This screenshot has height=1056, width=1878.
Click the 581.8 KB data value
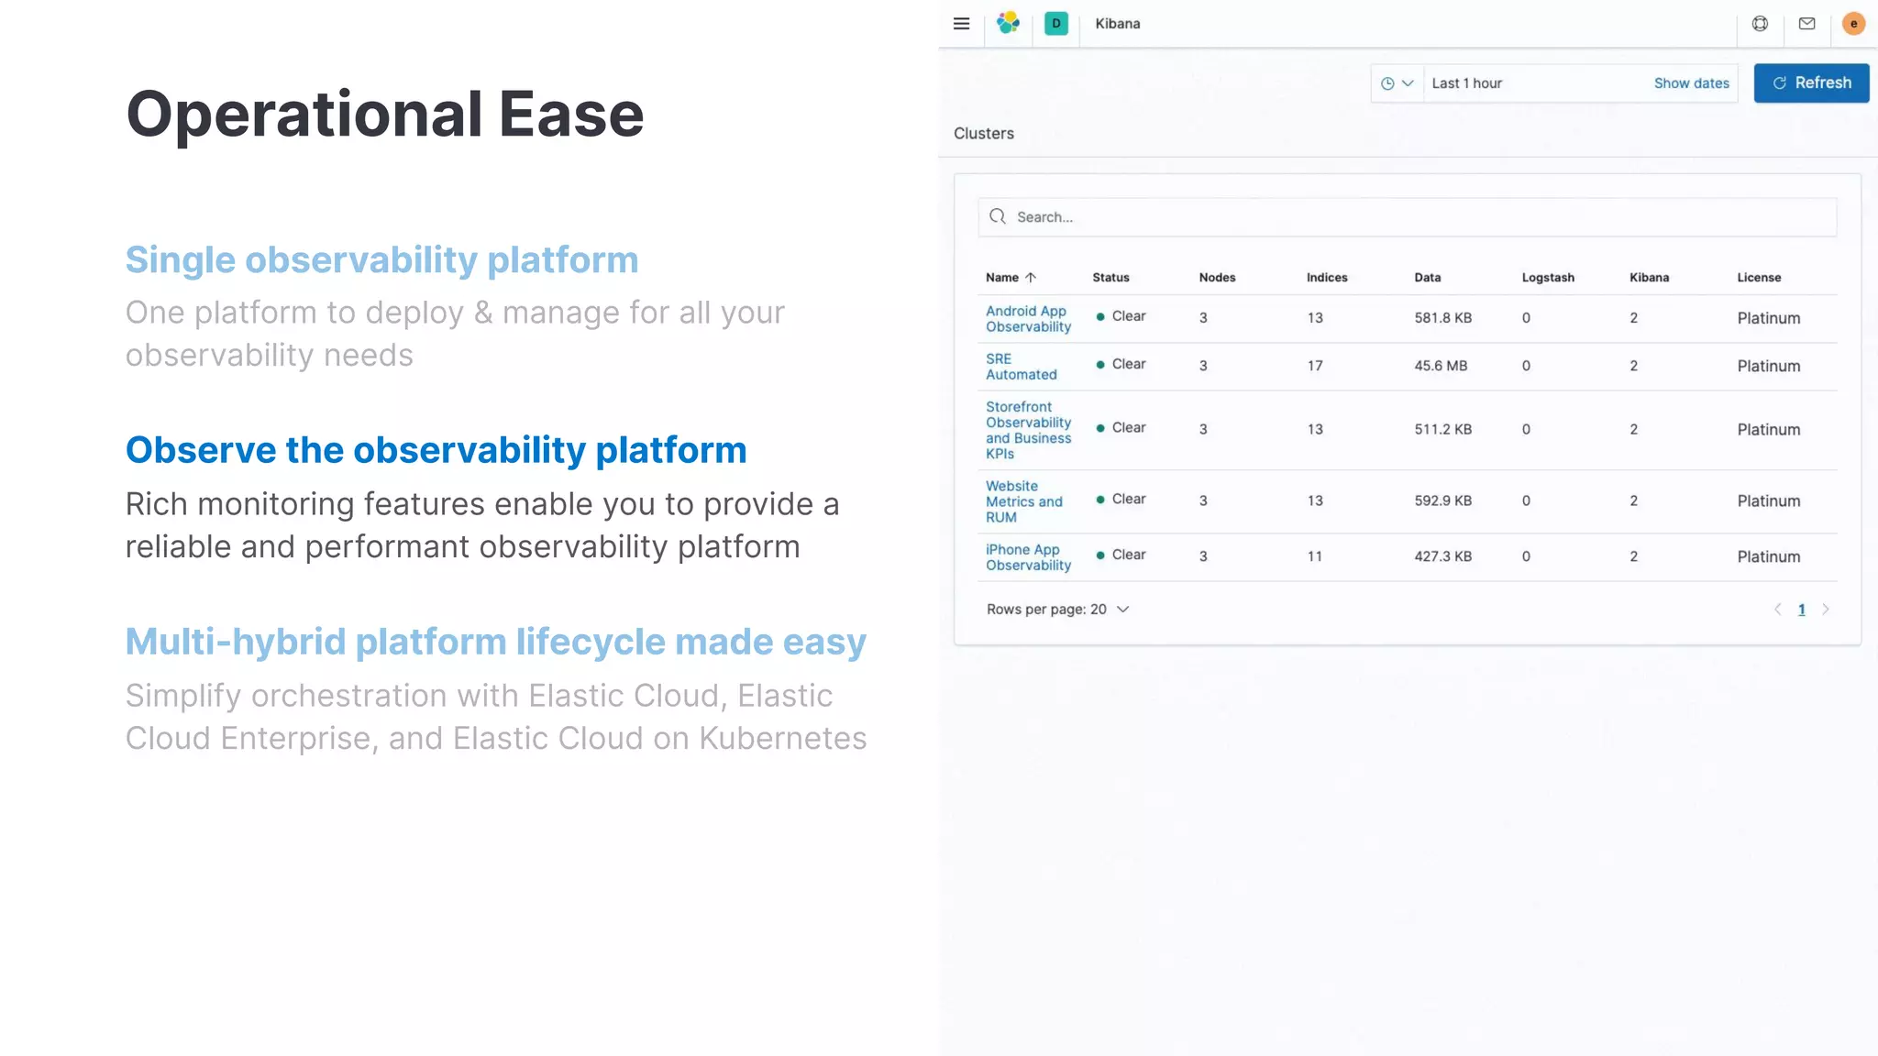tap(1442, 318)
